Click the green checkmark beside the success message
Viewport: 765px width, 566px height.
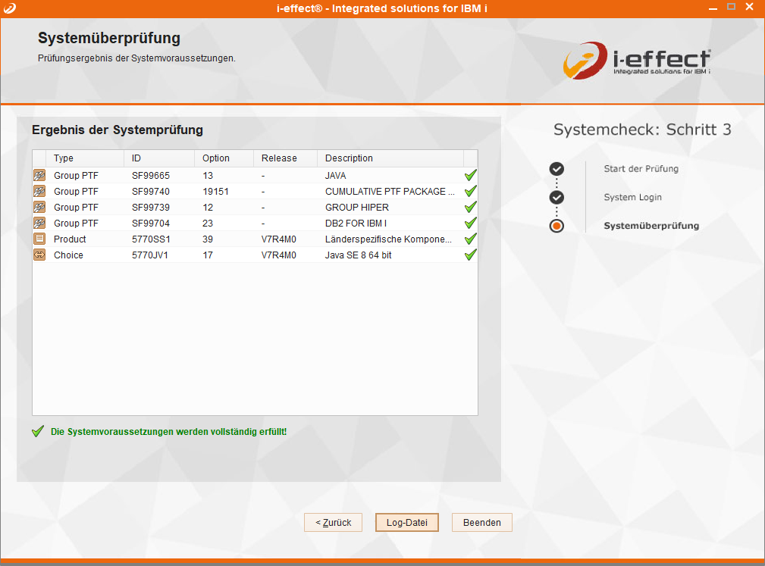click(37, 431)
